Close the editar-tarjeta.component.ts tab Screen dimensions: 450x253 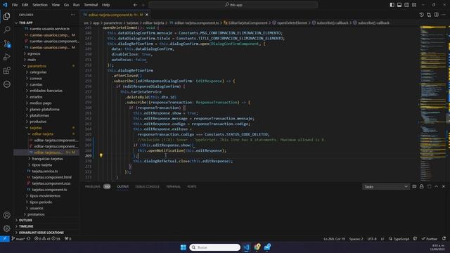coord(147,15)
